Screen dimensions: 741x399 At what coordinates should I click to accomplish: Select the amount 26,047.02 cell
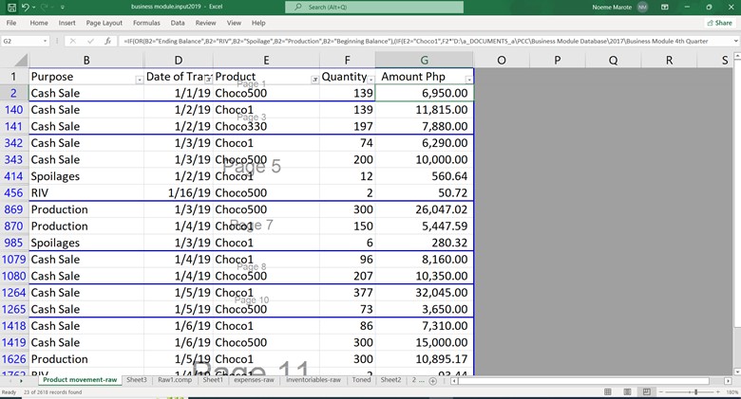tap(425, 209)
